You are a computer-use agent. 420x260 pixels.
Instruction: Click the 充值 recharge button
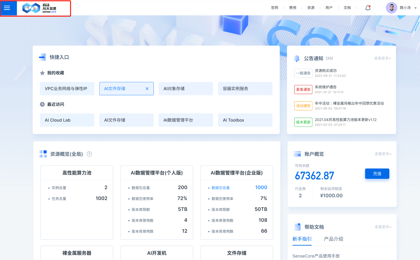377,174
